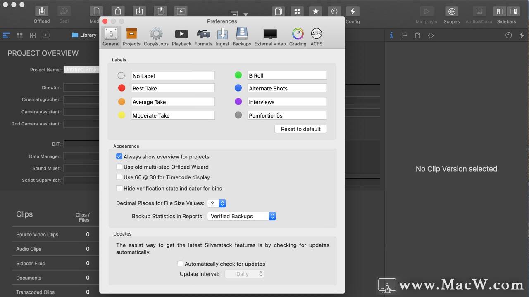This screenshot has width=529, height=297.
Task: Click the green B Roll label color
Action: click(238, 75)
